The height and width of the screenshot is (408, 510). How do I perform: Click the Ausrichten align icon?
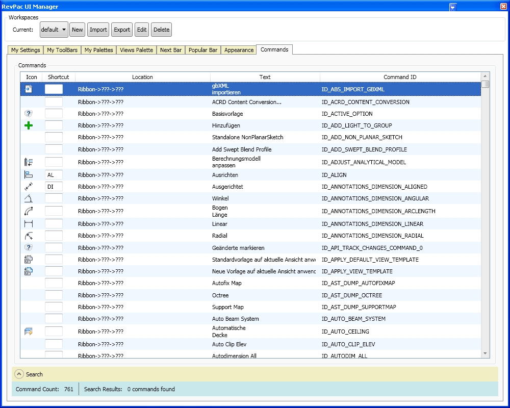[x=29, y=175]
